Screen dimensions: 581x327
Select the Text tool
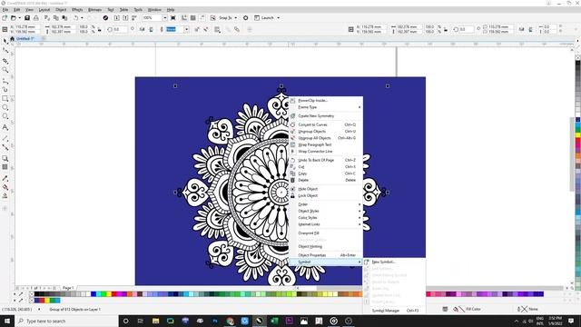5,127
